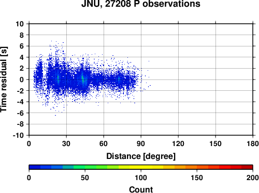Click the dark red end of the colorbar

tap(247, 167)
